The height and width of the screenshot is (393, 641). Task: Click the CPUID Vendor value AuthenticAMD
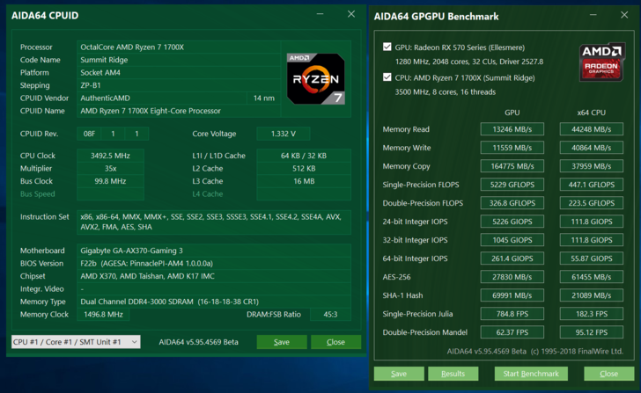[x=161, y=98]
